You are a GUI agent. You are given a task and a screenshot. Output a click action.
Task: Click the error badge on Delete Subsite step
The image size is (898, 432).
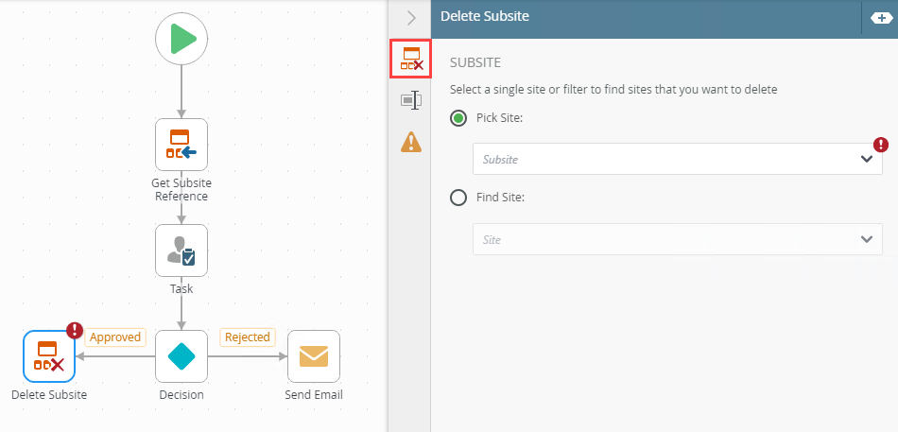click(75, 331)
